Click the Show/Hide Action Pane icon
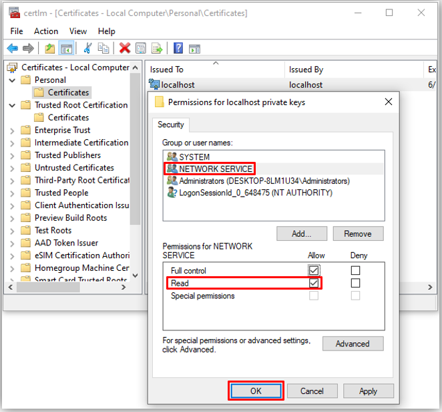Viewport: 442px width, 412px height. click(194, 49)
